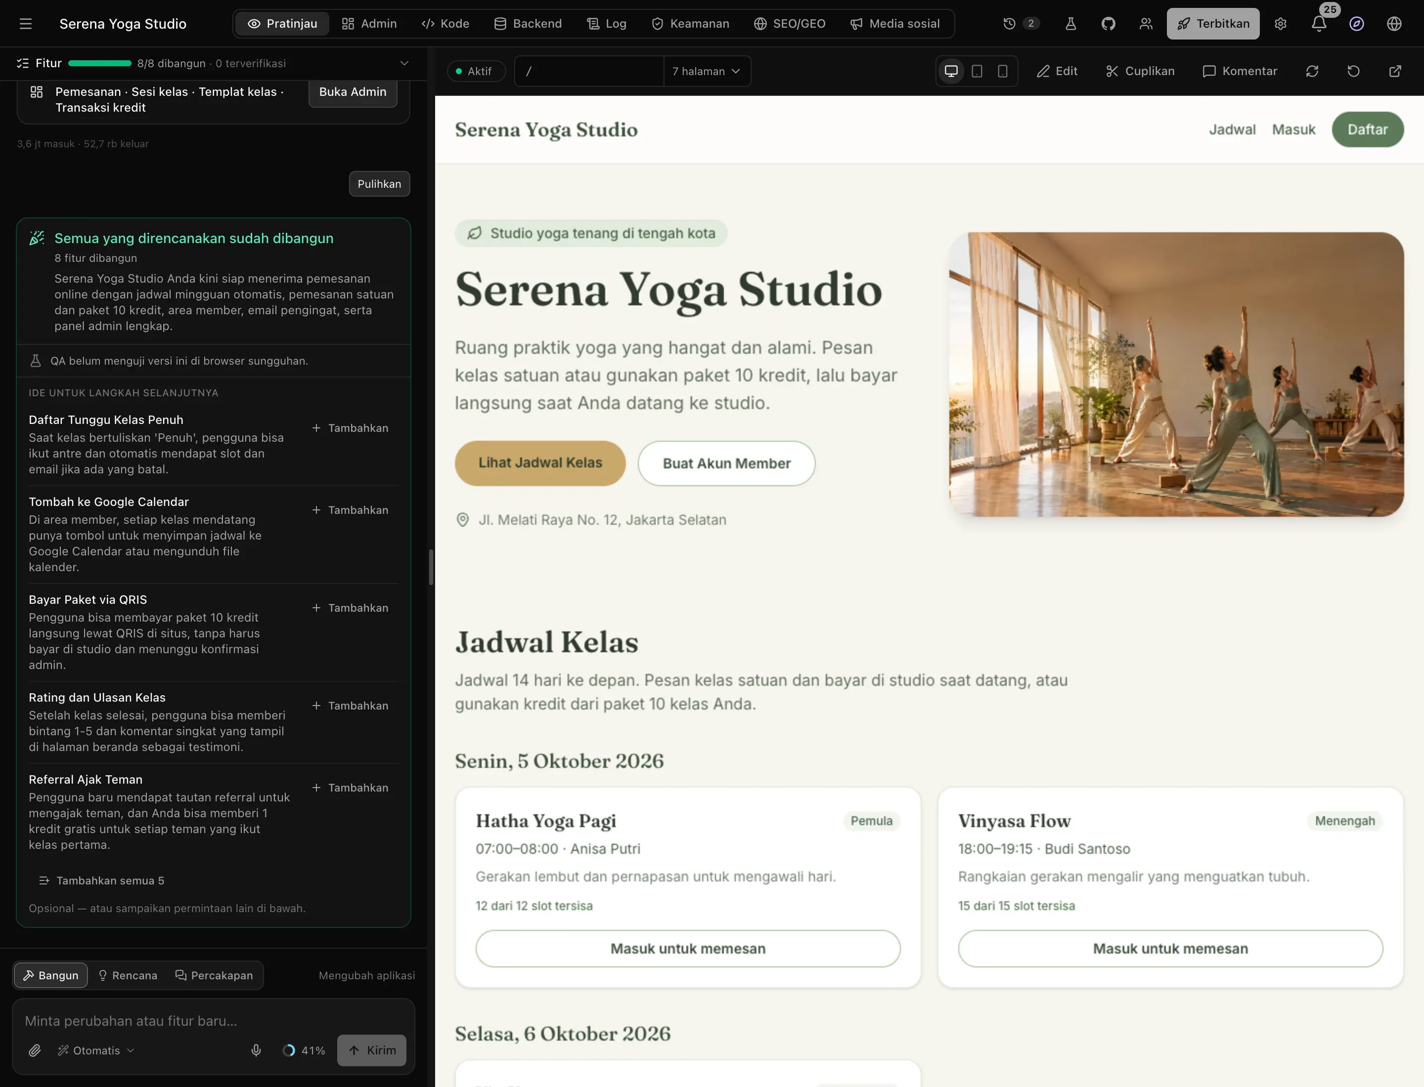Screen dimensions: 1424x1087
Task: Click the compass icon in top bar
Action: click(1357, 24)
